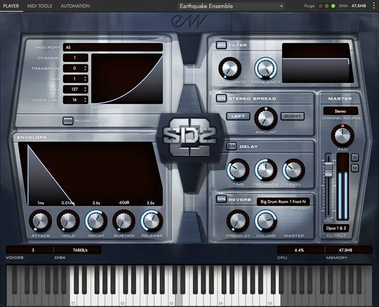The width and height of the screenshot is (379, 307).
Task: Click the delay LEVEL knob
Action: pyautogui.click(x=294, y=170)
